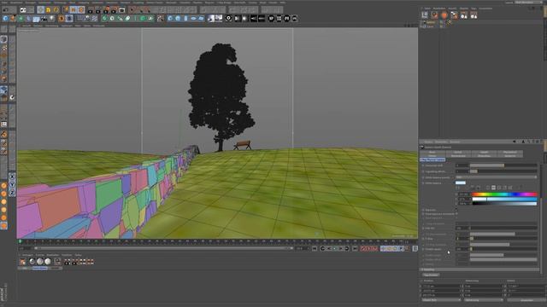Image resolution: width=547 pixels, height=307 pixels.
Task: Select the Rotate tool in top toolbar
Action: tap(56, 10)
